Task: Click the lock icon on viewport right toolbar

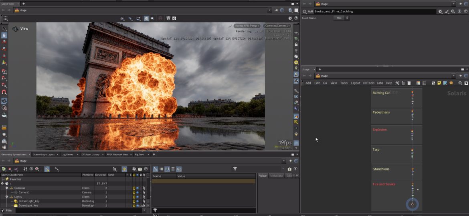Action: point(296,44)
